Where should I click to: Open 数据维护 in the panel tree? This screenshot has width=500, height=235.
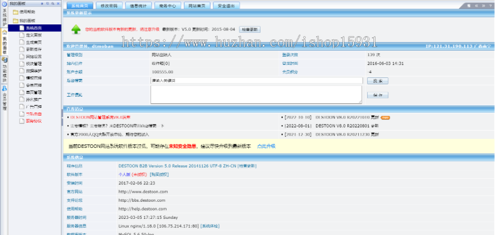click(34, 71)
